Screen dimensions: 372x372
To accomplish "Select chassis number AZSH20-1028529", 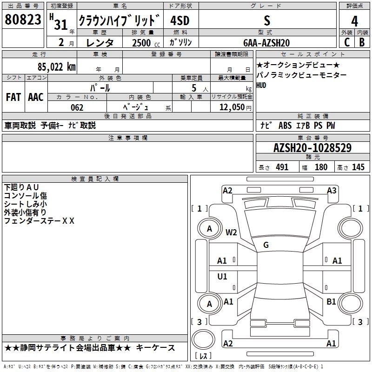I will pyautogui.click(x=312, y=148).
